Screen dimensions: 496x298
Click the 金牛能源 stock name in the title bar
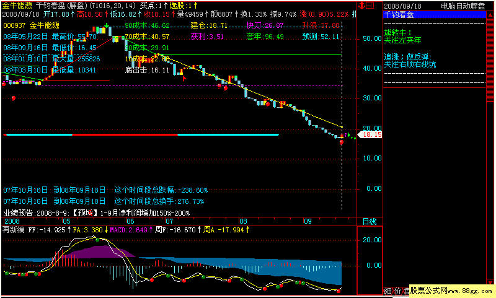(x=17, y=6)
